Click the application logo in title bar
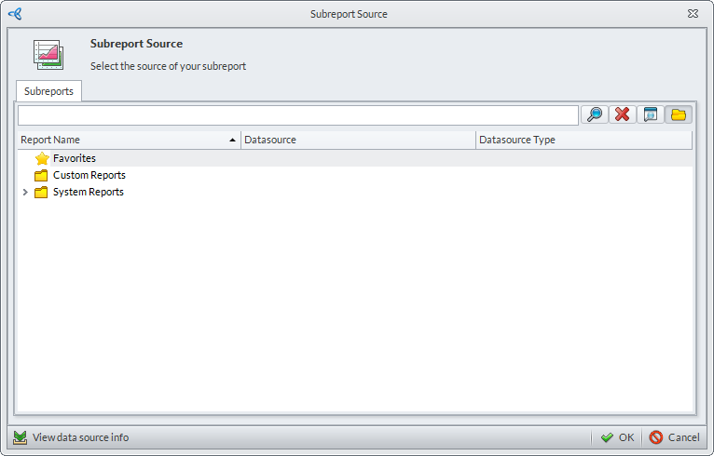Screen dimensions: 714x456 [x=14, y=14]
